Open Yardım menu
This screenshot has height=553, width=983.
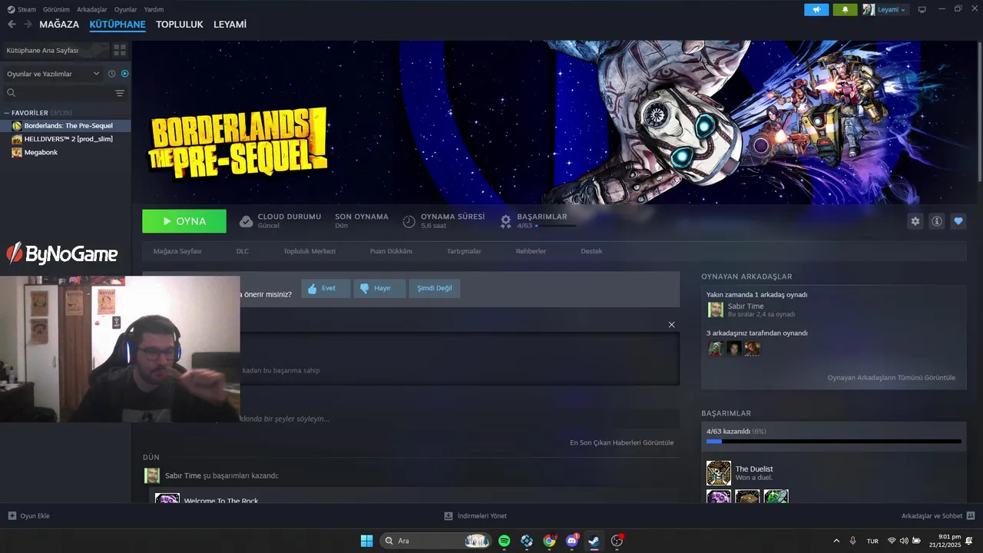pos(154,9)
